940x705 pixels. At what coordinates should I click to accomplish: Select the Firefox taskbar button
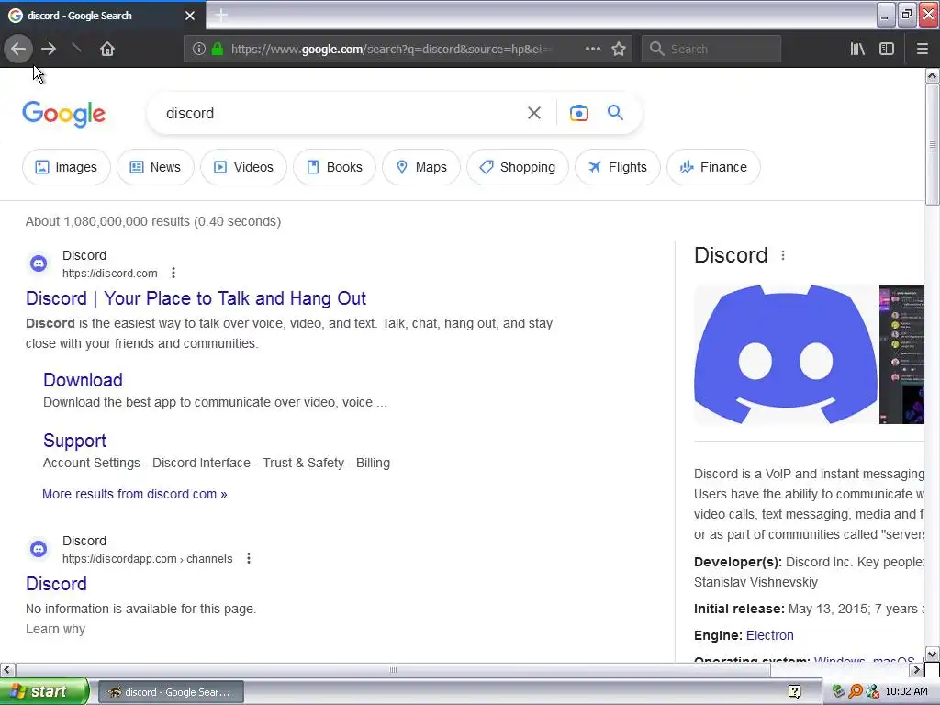(x=171, y=692)
